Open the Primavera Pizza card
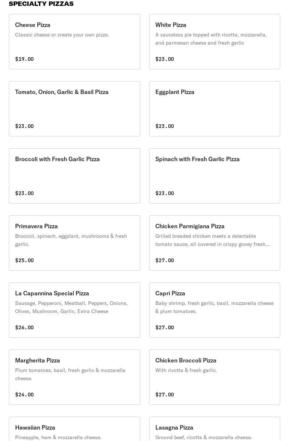Viewport: 289px width, 441px height. pos(74,243)
